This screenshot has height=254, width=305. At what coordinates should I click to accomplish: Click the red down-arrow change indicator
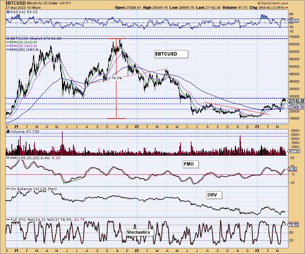(287, 8)
